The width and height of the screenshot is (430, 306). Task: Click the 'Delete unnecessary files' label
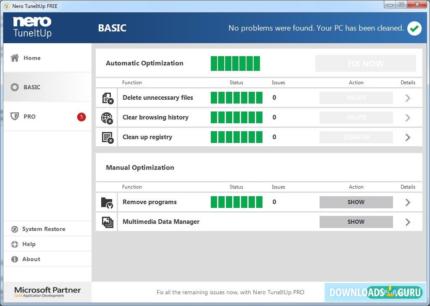click(x=158, y=98)
